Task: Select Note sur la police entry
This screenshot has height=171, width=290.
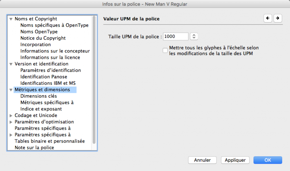Action: tap(34, 148)
